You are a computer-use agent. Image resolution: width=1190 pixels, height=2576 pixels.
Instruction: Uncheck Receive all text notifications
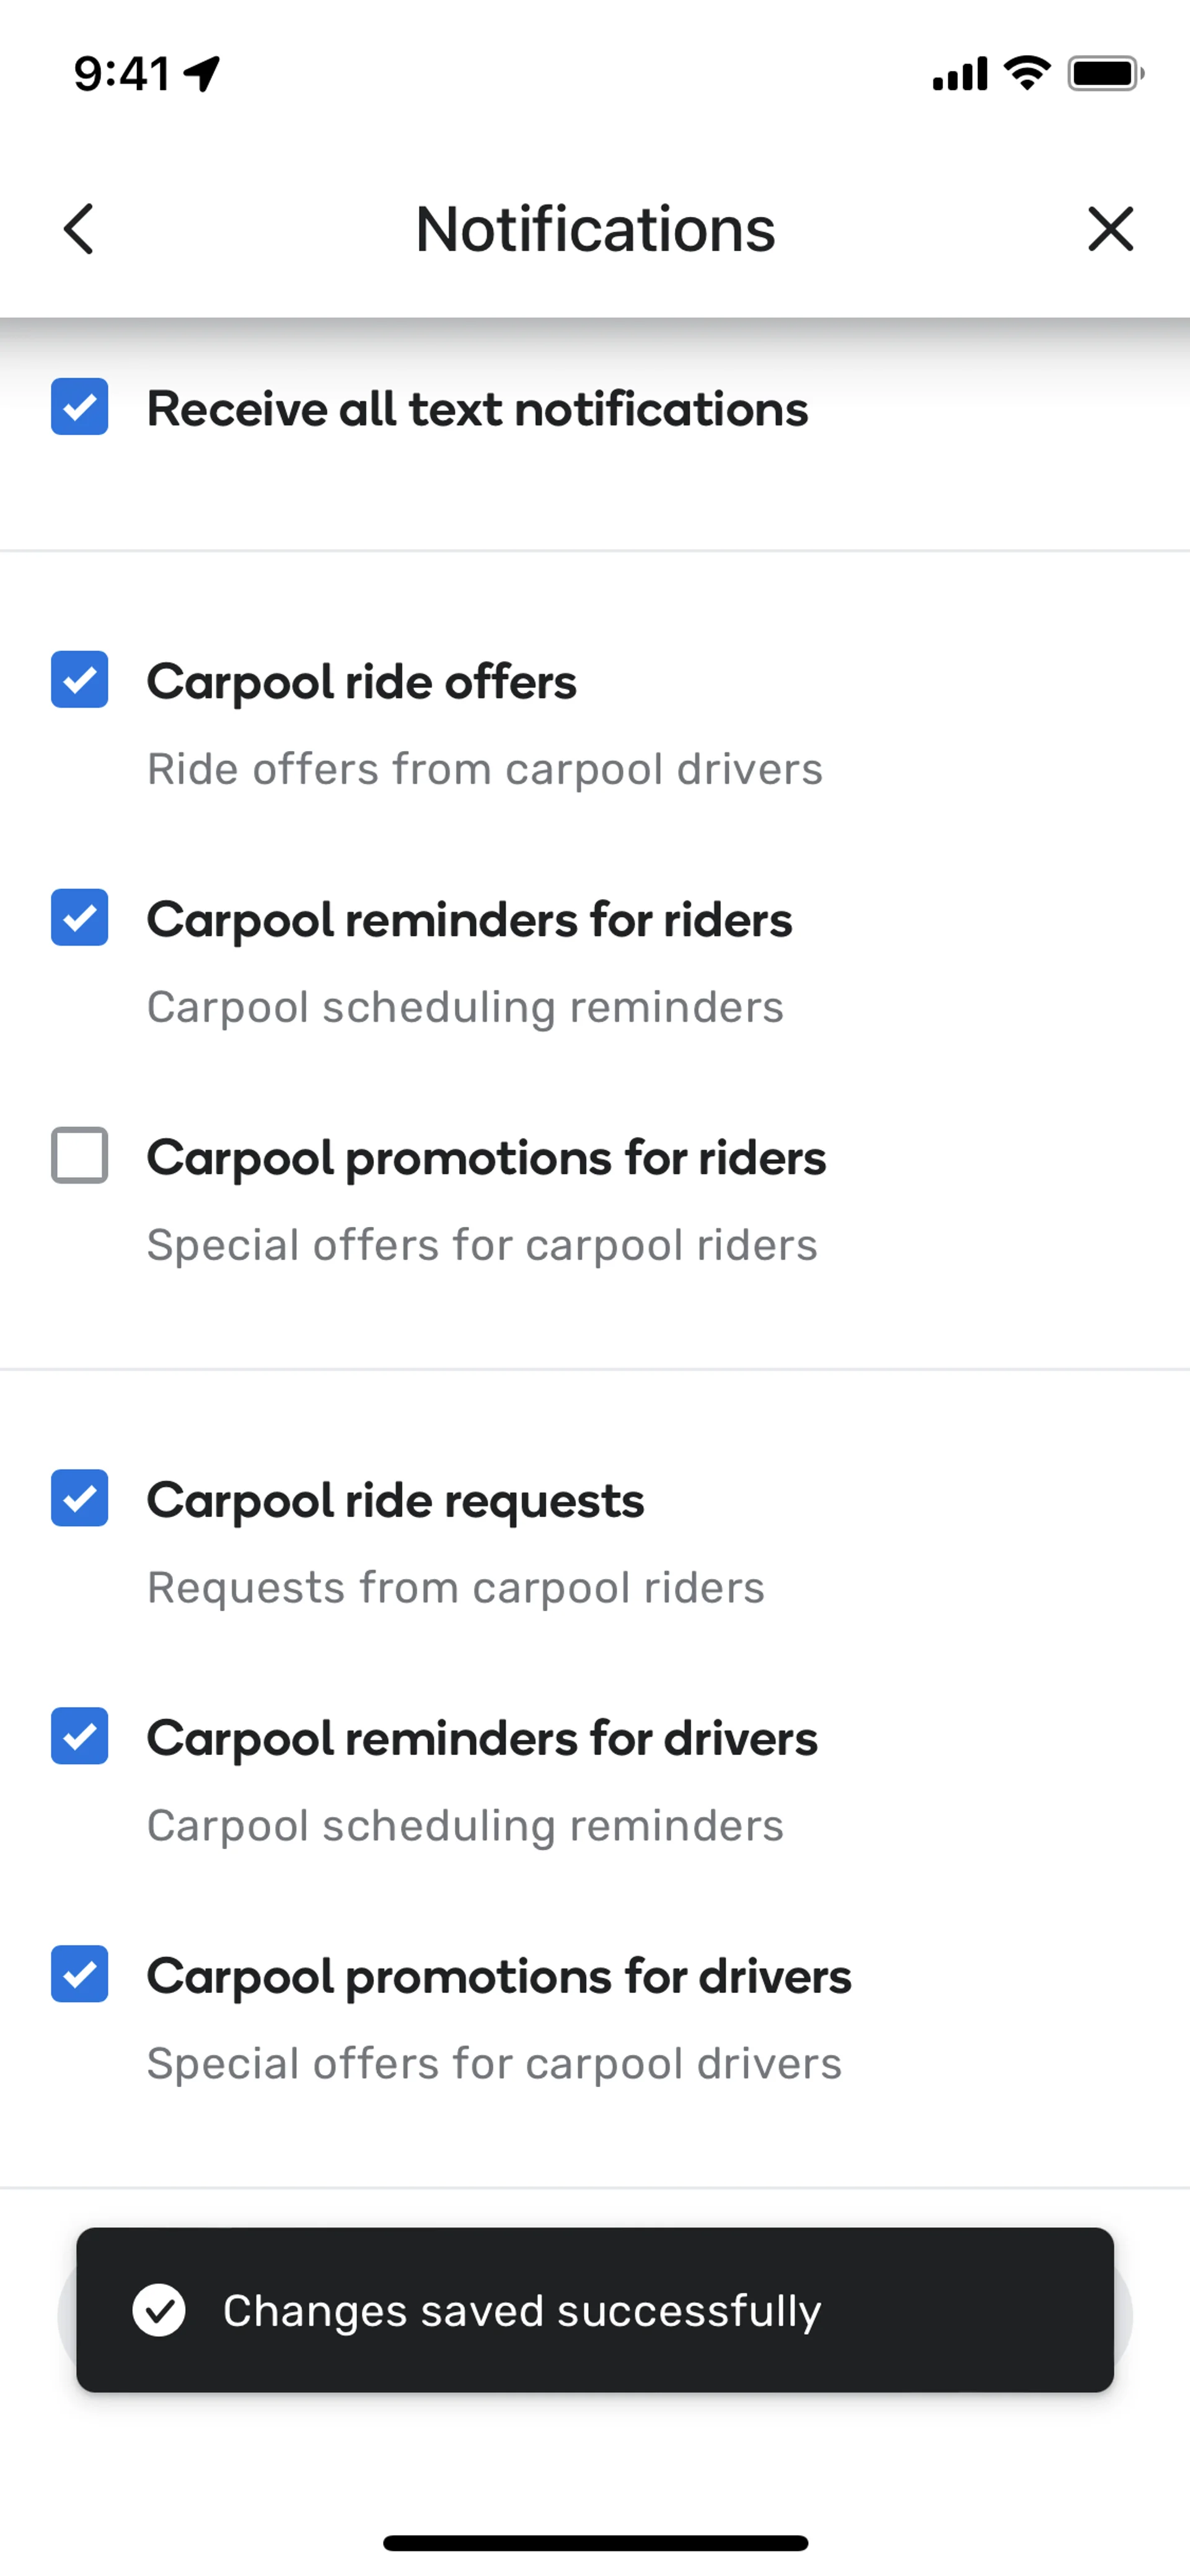point(80,407)
